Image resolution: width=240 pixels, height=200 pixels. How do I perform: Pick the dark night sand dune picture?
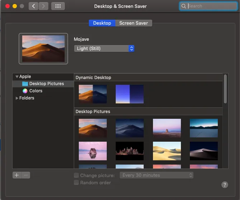pyautogui.click(x=204, y=151)
